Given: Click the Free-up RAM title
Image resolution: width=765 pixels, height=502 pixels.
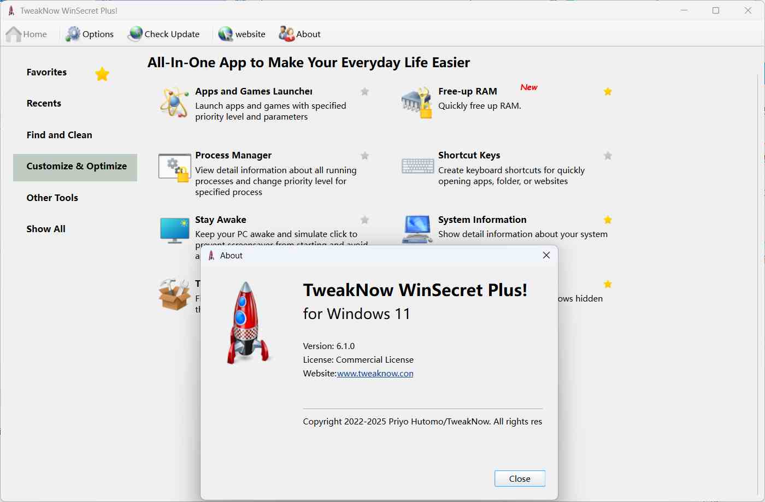Looking at the screenshot, I should [468, 91].
